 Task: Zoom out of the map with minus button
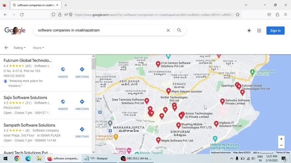click(x=281, y=145)
